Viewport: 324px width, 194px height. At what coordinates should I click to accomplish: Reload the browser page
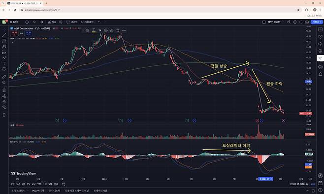pos(15,10)
